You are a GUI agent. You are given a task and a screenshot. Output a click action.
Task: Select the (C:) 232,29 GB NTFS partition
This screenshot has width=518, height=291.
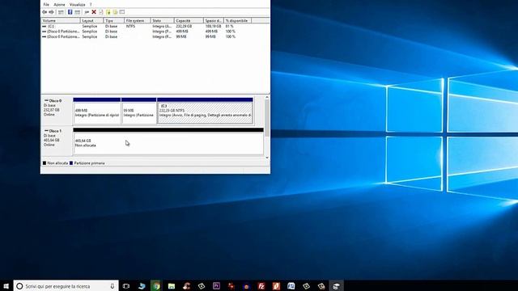point(205,112)
